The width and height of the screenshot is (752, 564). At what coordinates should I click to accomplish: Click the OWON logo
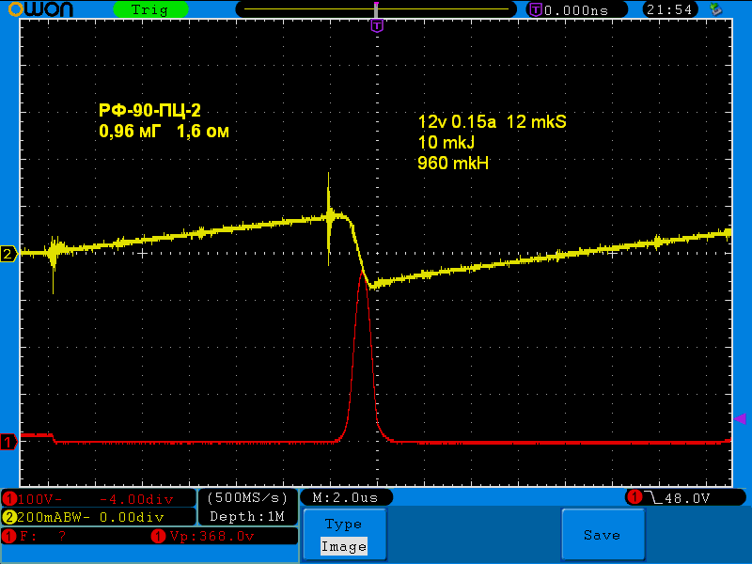coord(40,9)
